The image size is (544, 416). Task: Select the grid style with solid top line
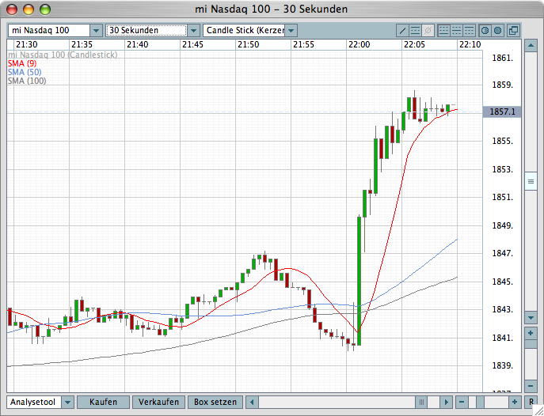point(469,31)
